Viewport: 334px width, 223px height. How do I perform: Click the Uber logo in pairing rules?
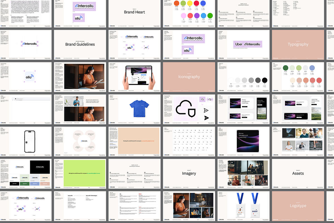tap(239, 44)
